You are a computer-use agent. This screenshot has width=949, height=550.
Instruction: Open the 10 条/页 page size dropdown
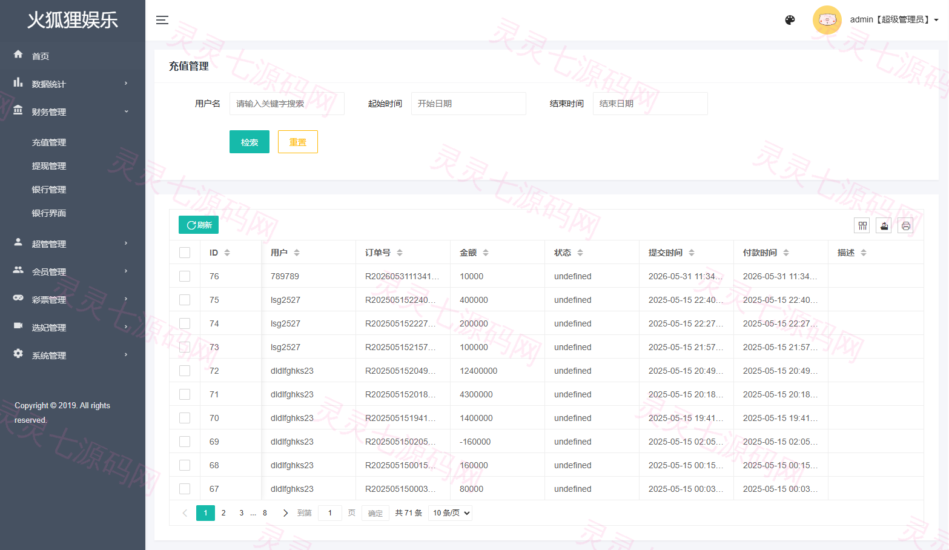coord(451,513)
